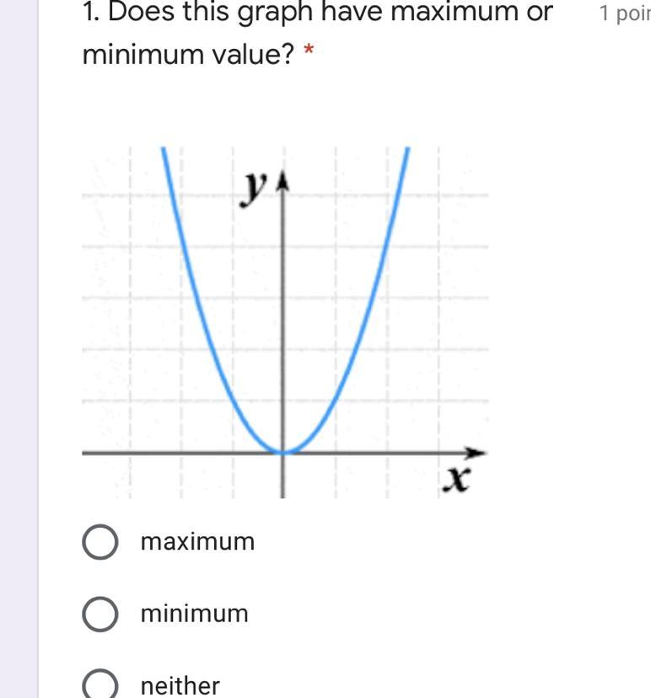Click the upward y-axis arrowhead
651x698 pixels.
(x=283, y=181)
